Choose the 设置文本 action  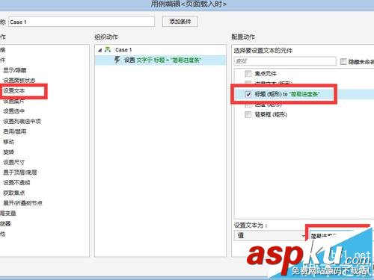(x=14, y=90)
